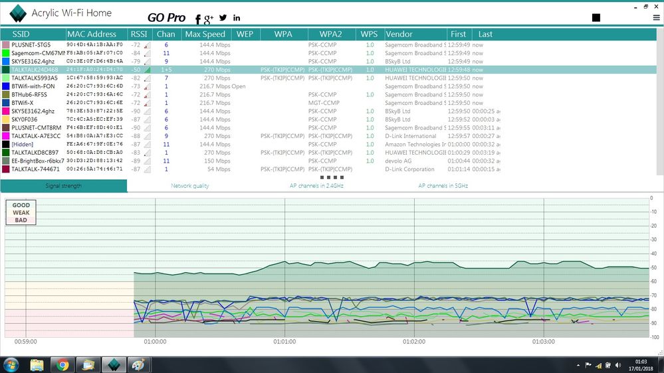Switch to Signal strength tab

pos(64,186)
